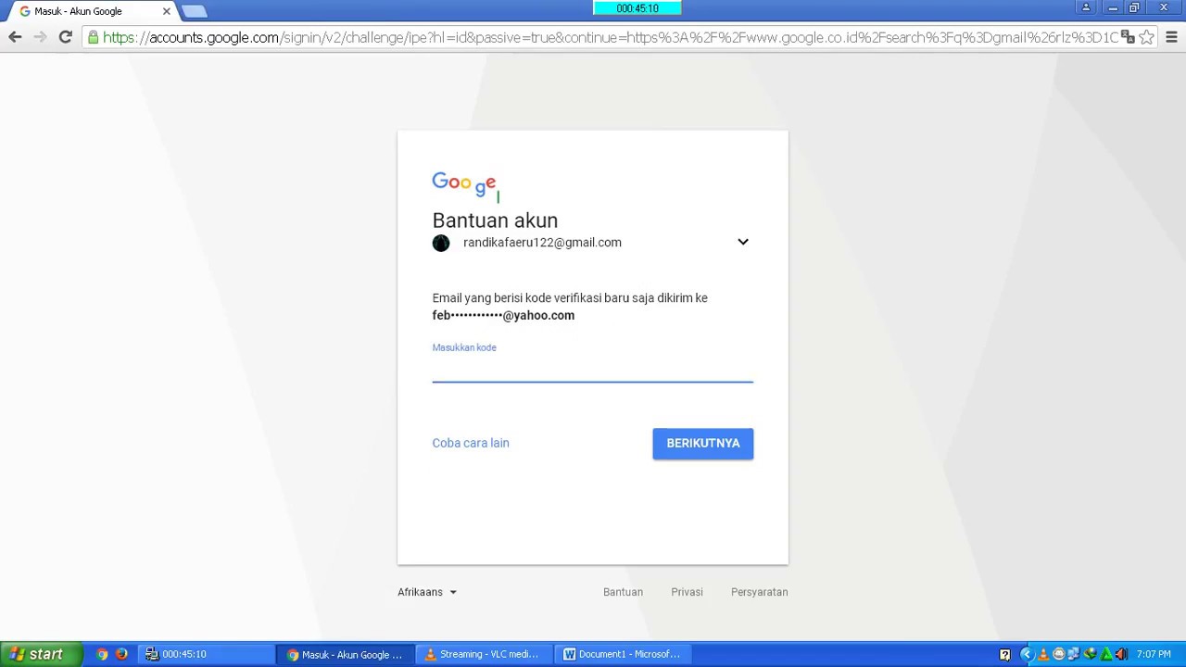Click the volume speaker tray icon
Screen dimensions: 1186x667
[x=1121, y=654]
